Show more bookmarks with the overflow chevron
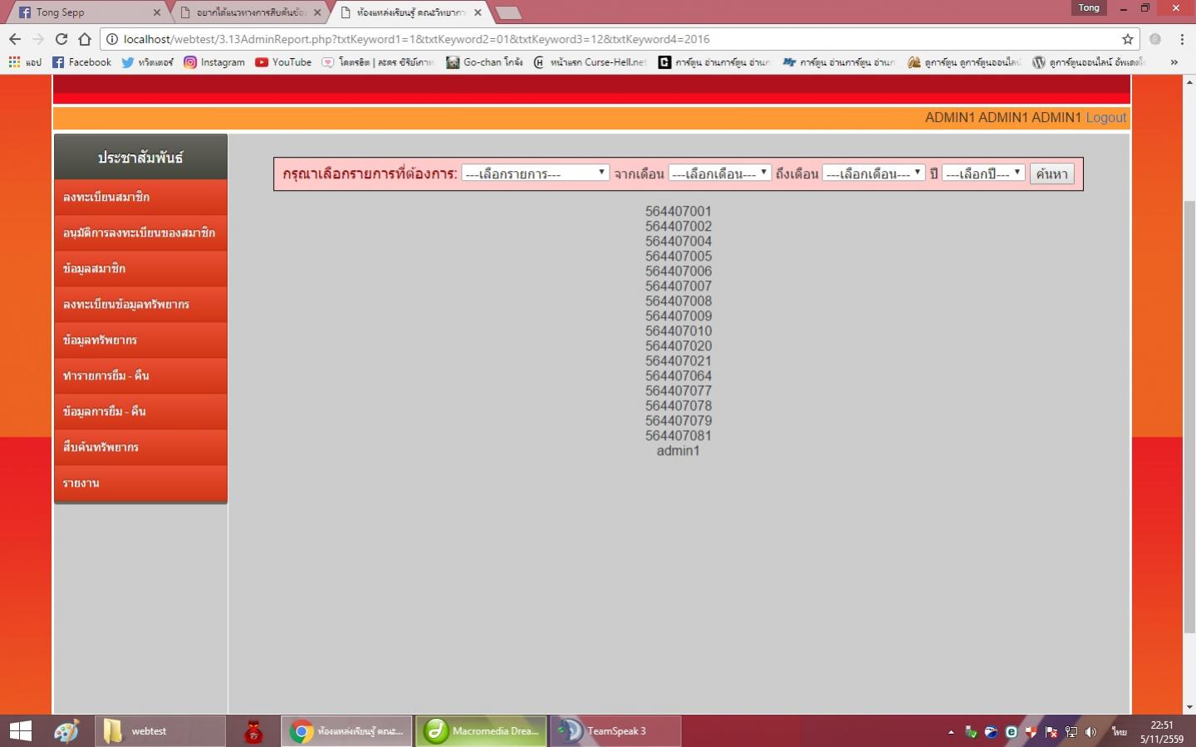The width and height of the screenshot is (1196, 747). 1174,62
